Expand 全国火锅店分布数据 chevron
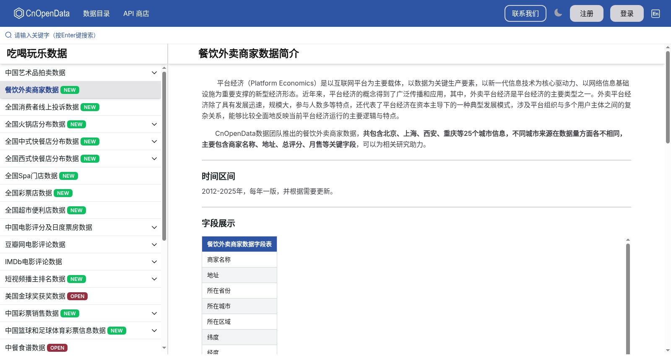Viewport: 671px width, 361px height. [x=154, y=124]
